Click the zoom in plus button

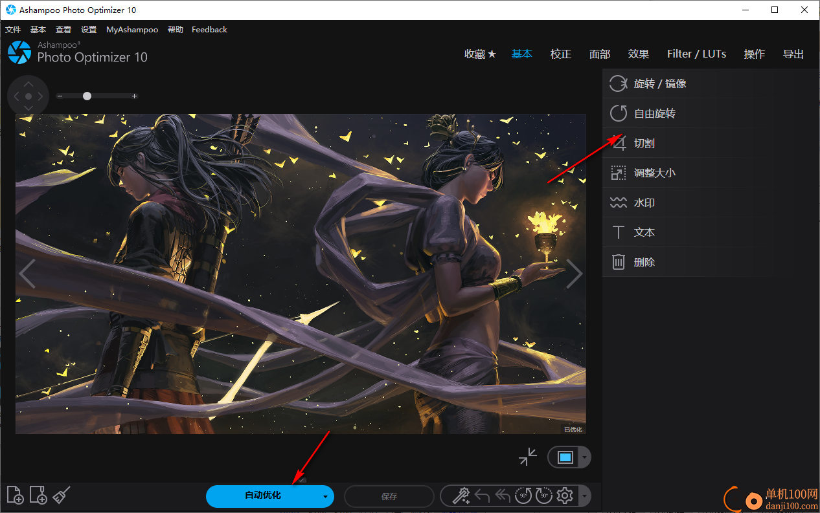(x=134, y=96)
